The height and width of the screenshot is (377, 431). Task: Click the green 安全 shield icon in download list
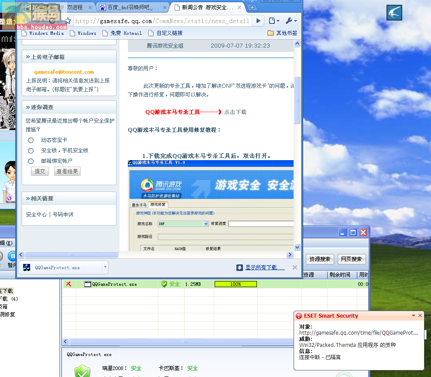pyautogui.click(x=164, y=284)
